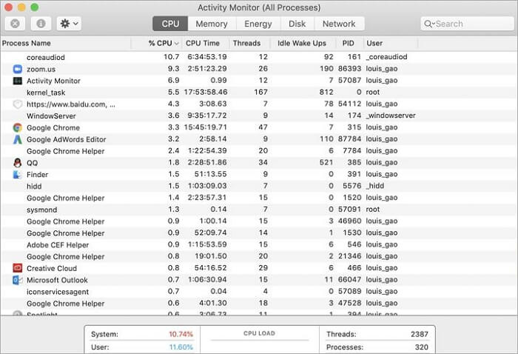Click the Google AdWords Editor icon

[18, 139]
